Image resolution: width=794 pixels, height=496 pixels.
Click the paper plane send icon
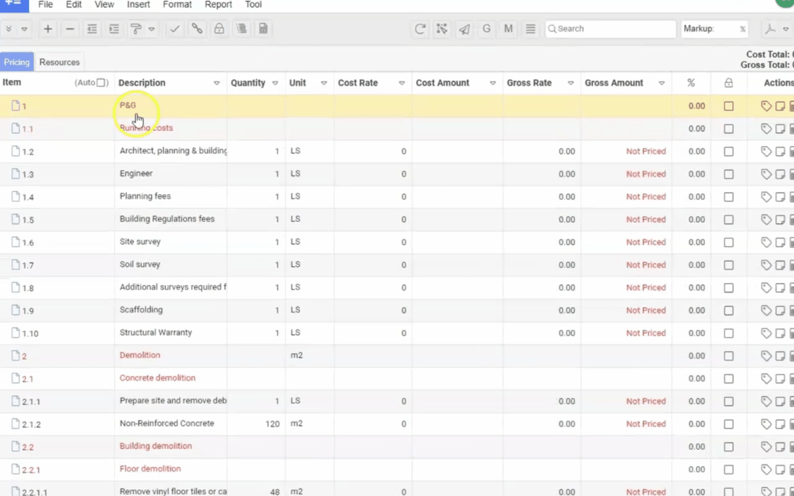[x=464, y=29]
